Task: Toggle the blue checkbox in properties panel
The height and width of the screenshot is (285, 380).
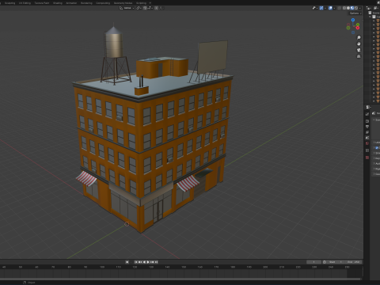Action: pos(377,148)
